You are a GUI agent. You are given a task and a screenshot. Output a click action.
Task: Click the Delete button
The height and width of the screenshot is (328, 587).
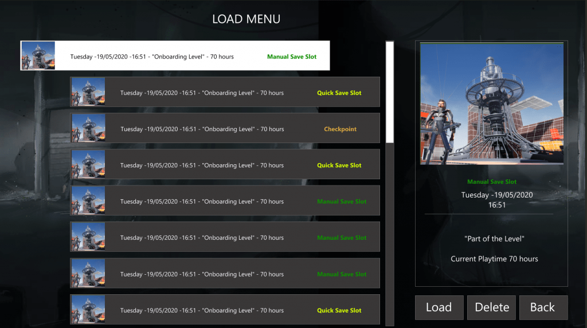(x=491, y=307)
